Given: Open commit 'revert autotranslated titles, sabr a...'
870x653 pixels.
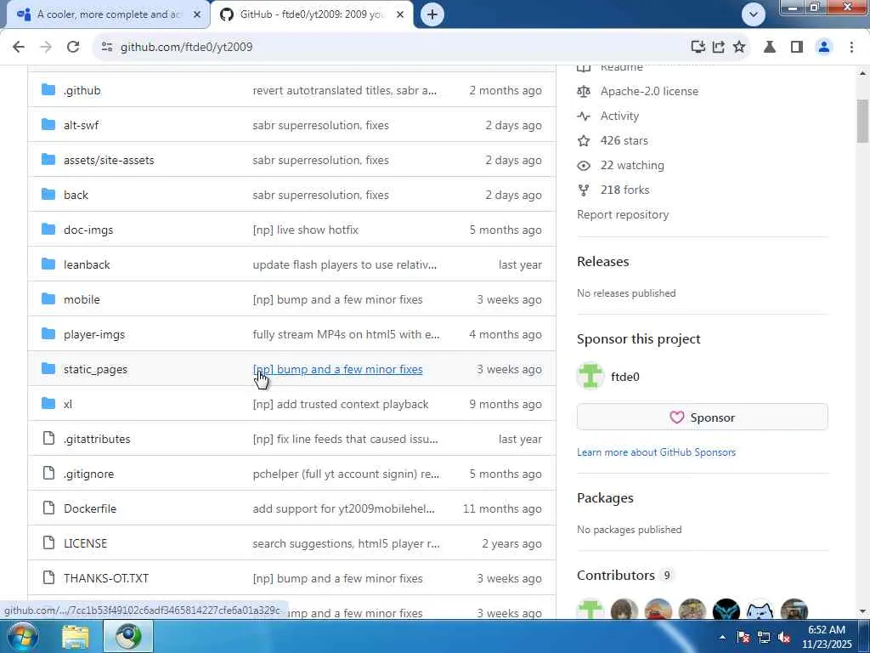Looking at the screenshot, I should [x=345, y=90].
